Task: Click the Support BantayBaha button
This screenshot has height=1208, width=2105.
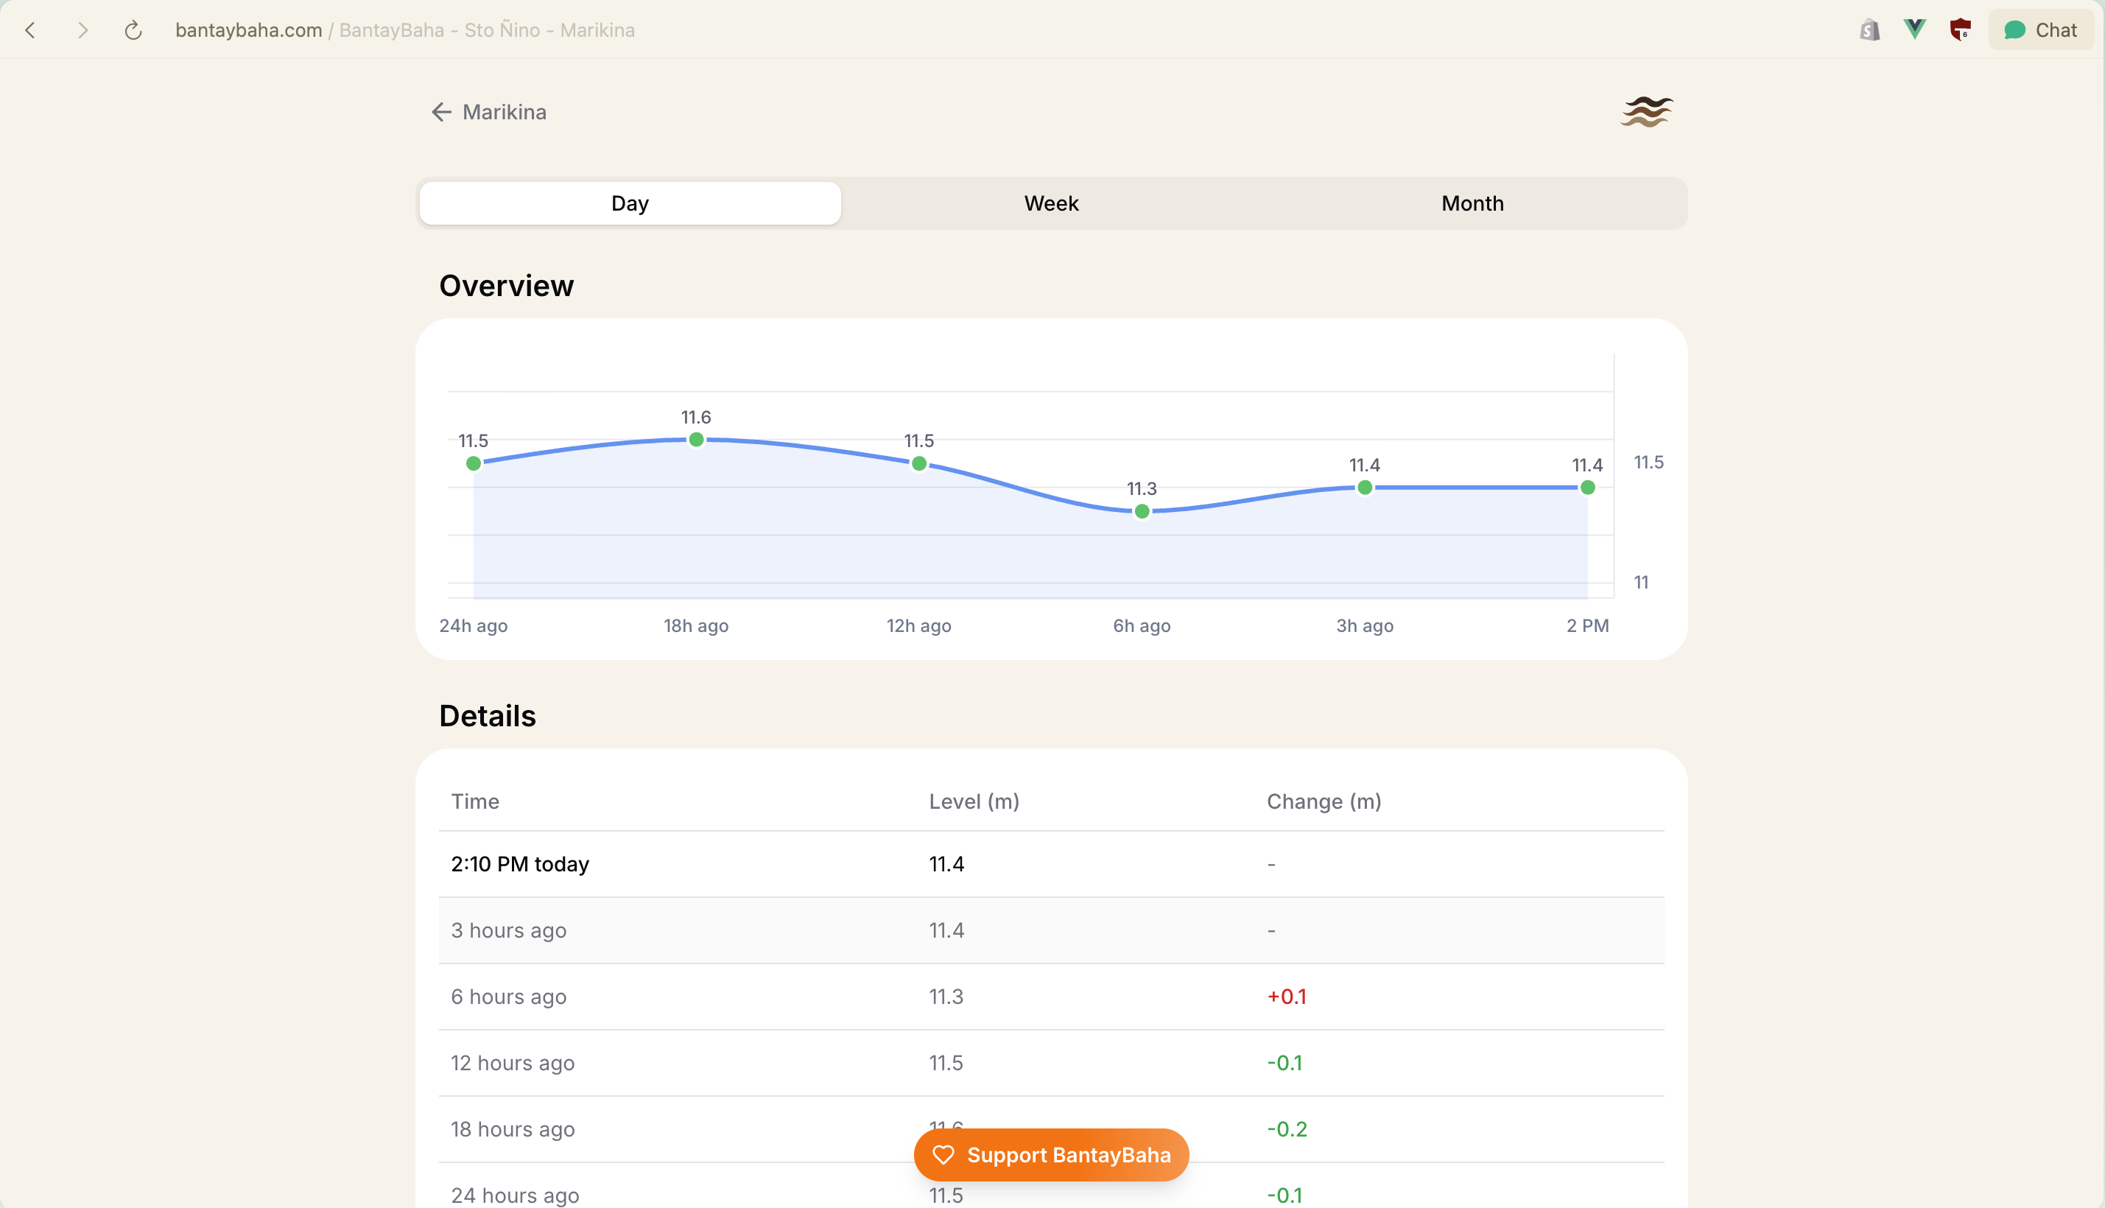Action: 1051,1154
